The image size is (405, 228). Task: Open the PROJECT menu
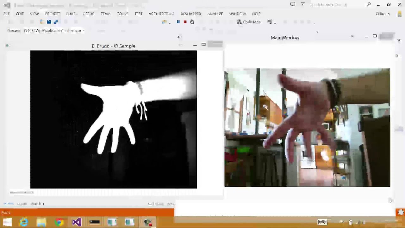53,14
